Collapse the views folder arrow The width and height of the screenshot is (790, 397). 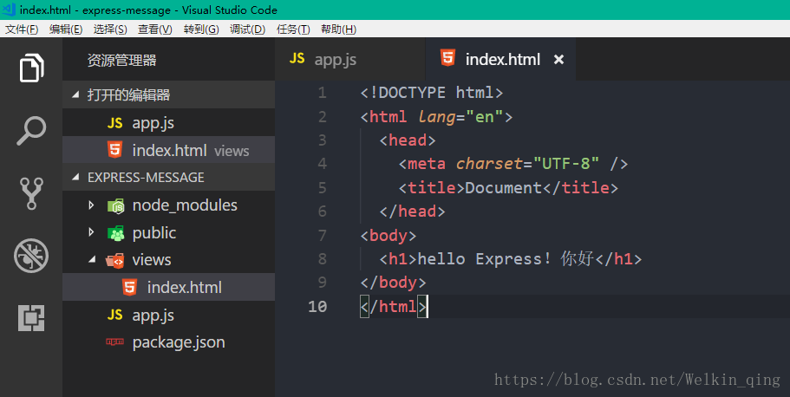92,260
